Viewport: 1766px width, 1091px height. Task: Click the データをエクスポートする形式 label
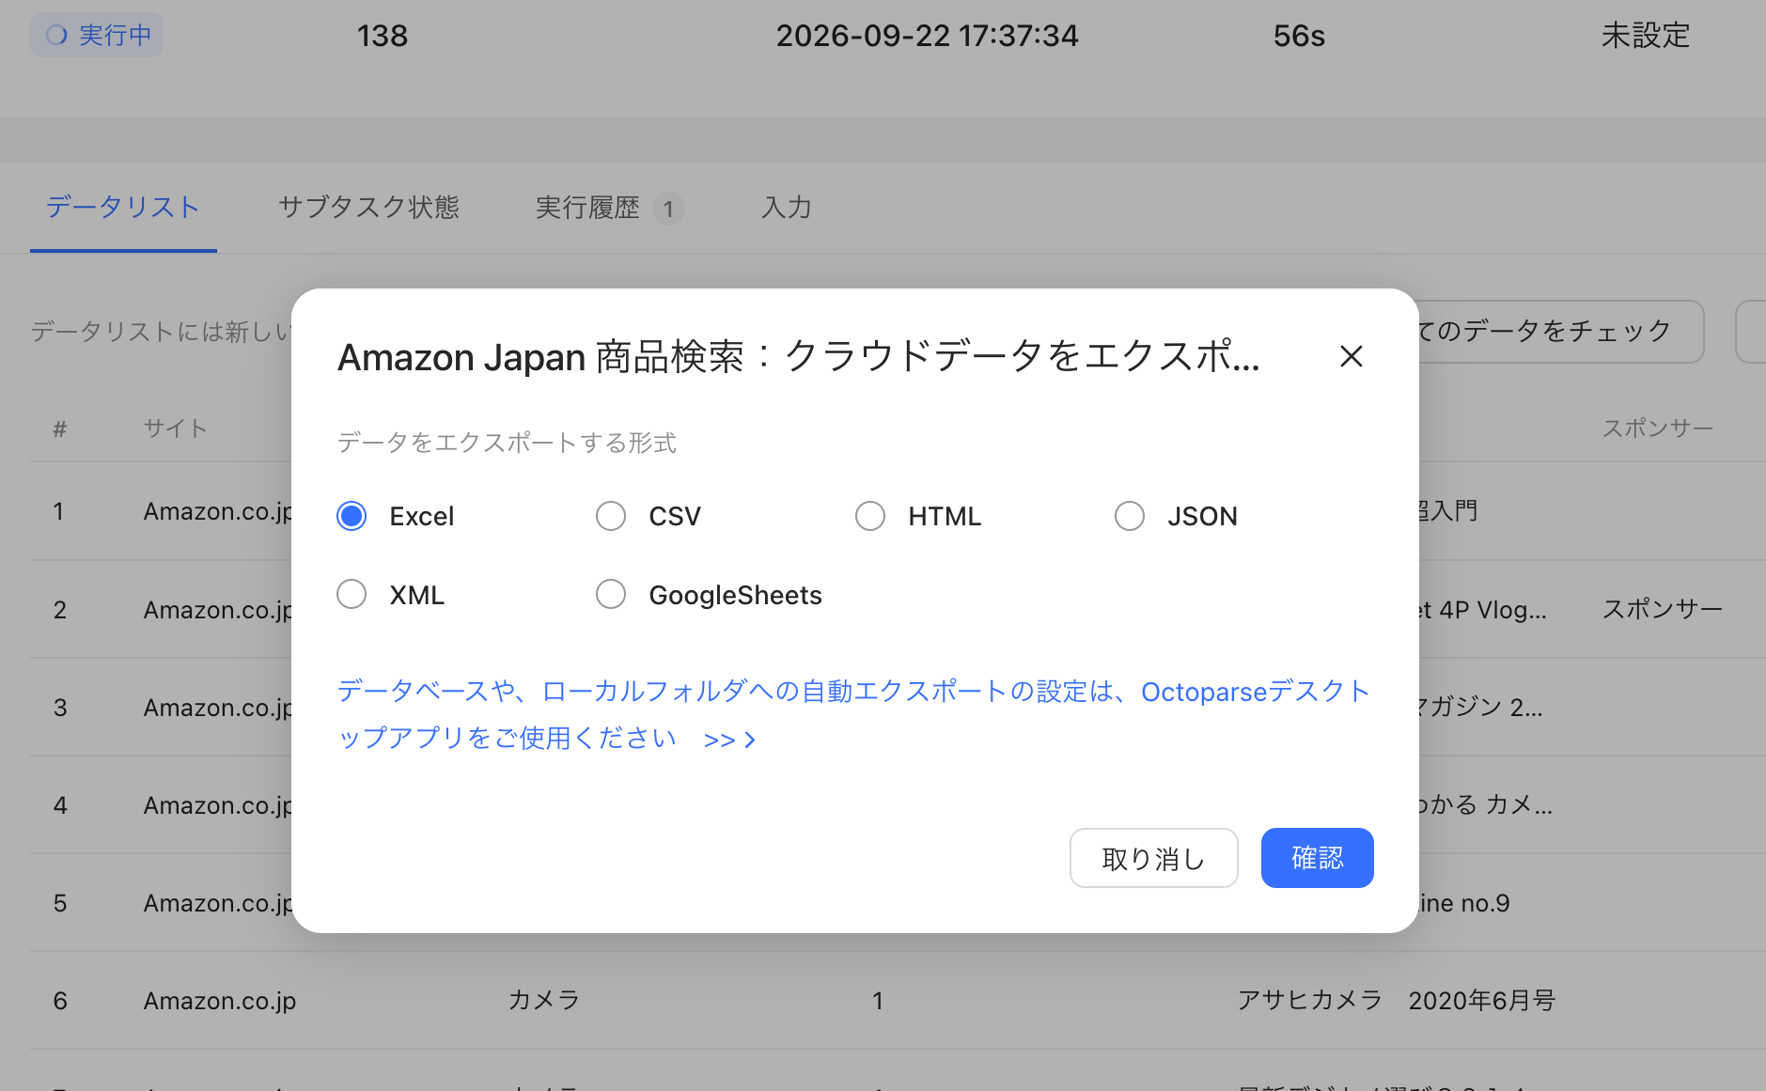click(507, 442)
